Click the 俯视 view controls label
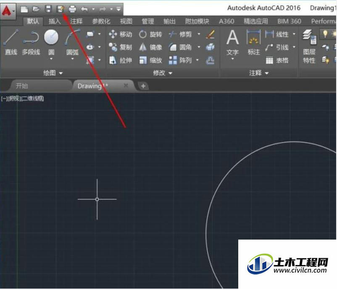The height and width of the screenshot is (289, 337). click(x=14, y=98)
